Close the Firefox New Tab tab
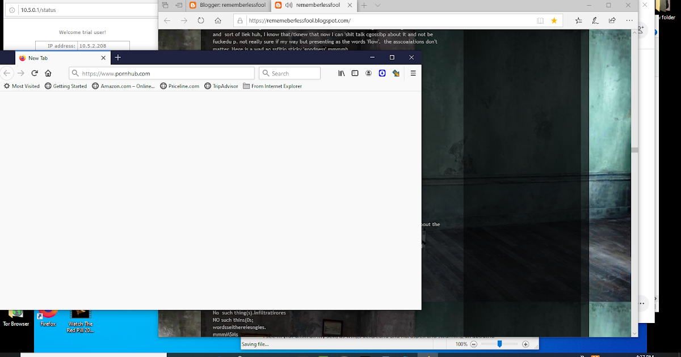This screenshot has width=681, height=357. coord(103,58)
